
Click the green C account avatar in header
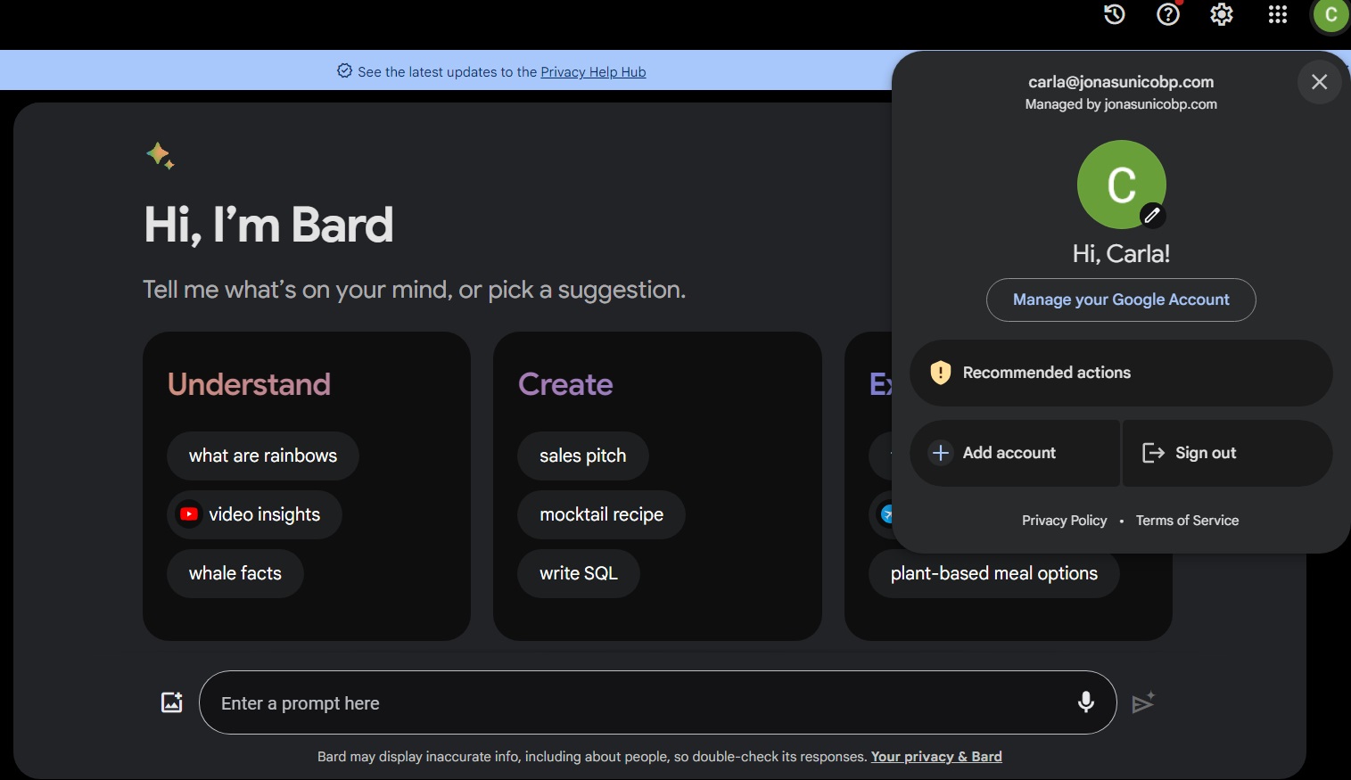point(1330,15)
